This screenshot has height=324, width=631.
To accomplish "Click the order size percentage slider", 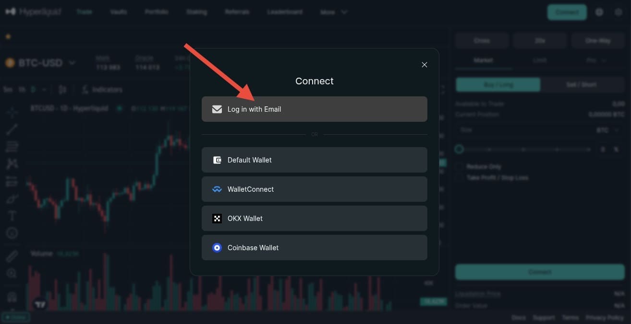I will point(523,150).
